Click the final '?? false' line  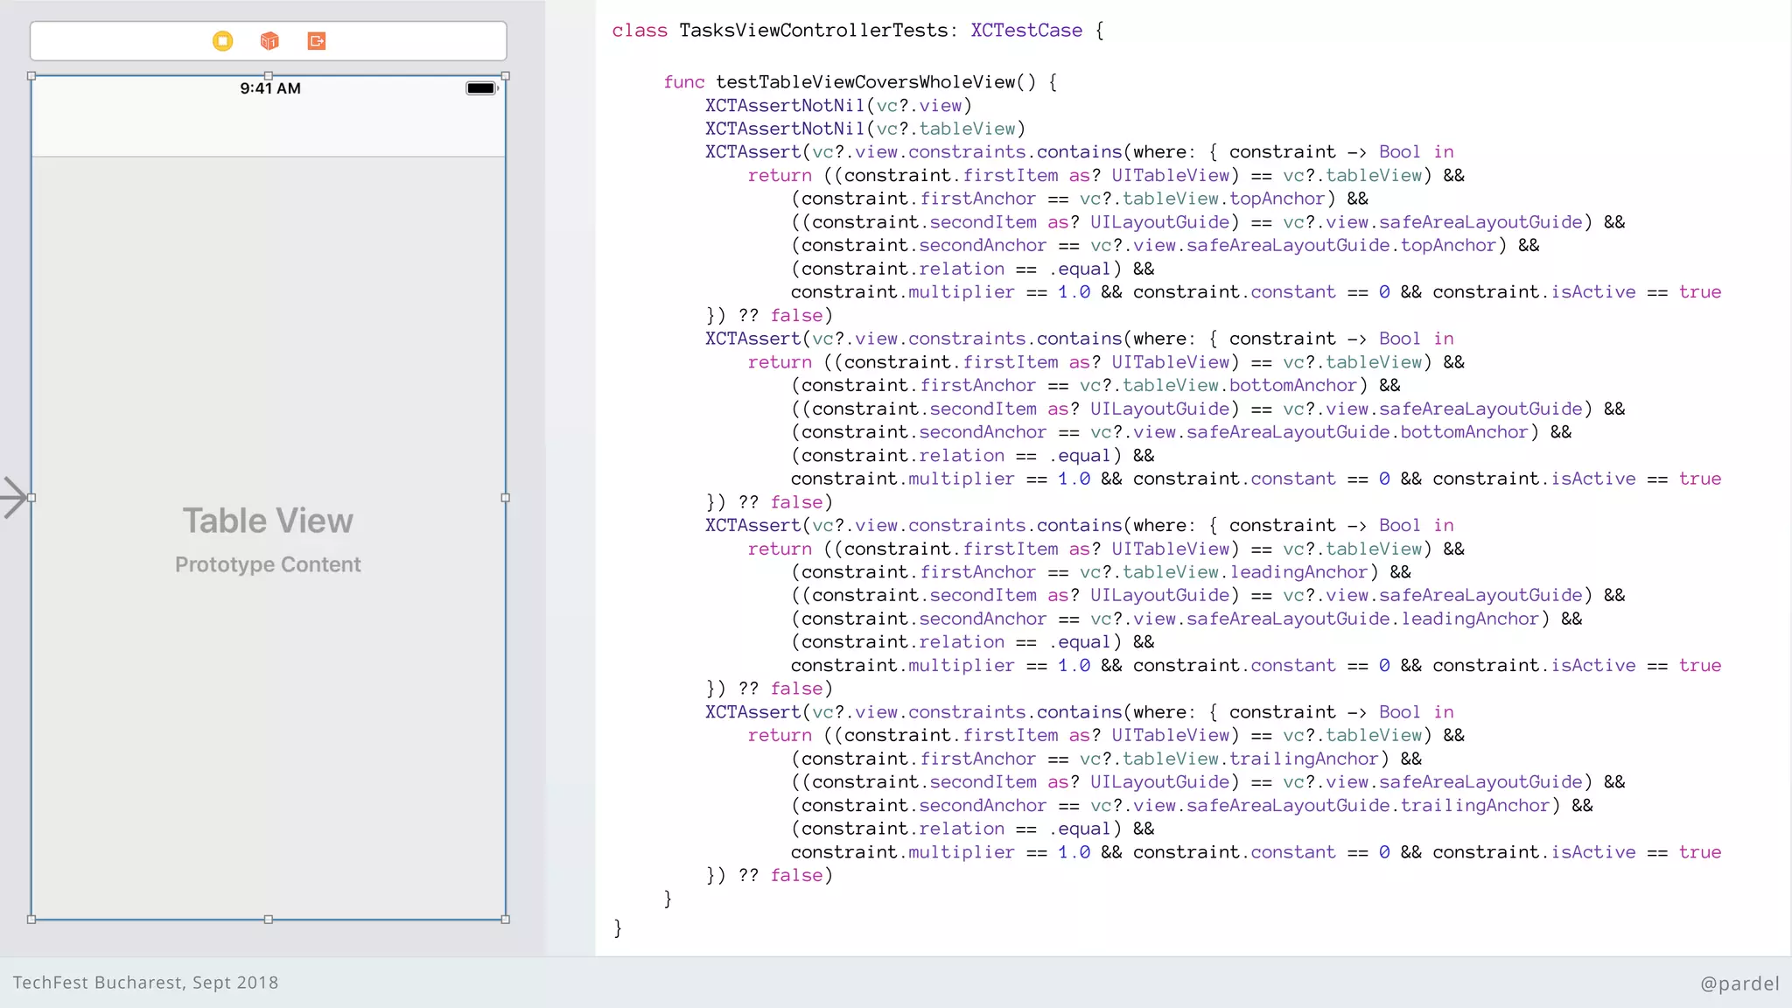[769, 876]
